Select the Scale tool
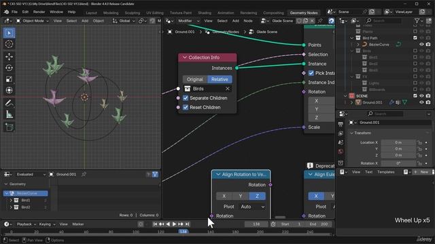The width and height of the screenshot is (435, 244). (x=9, y=79)
